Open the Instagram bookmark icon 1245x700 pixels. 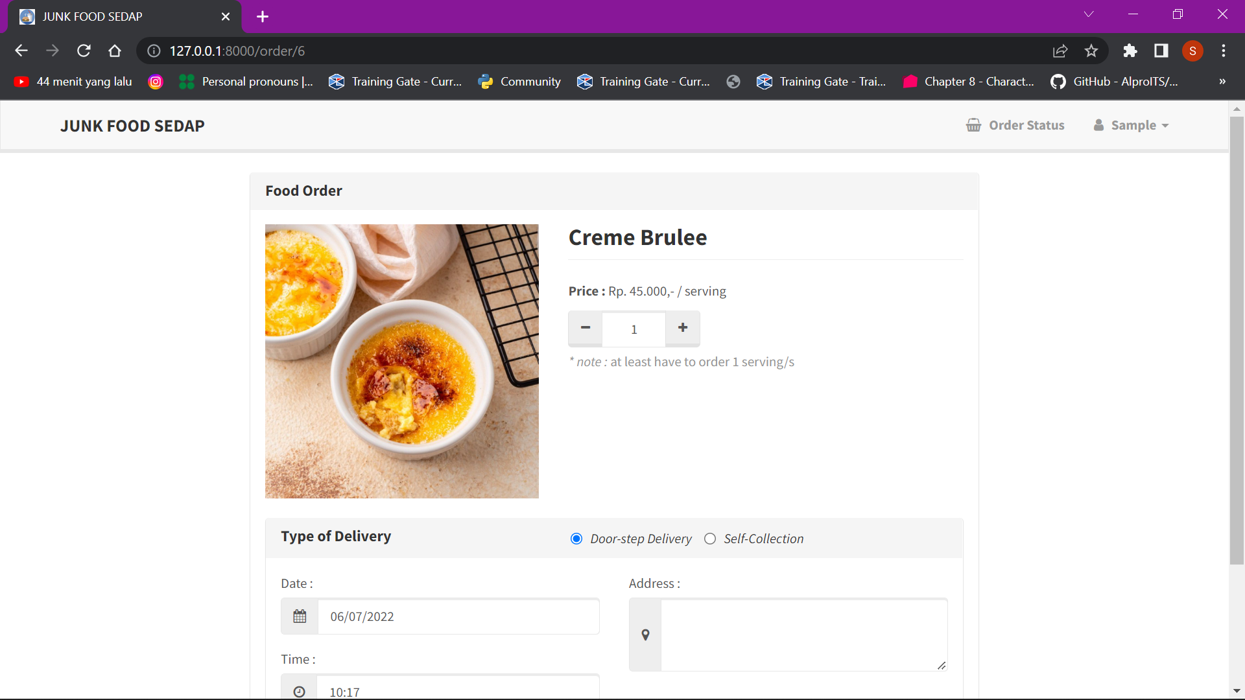(156, 82)
